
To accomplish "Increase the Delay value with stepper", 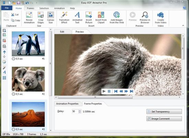I will pyautogui.click(x=80, y=110).
